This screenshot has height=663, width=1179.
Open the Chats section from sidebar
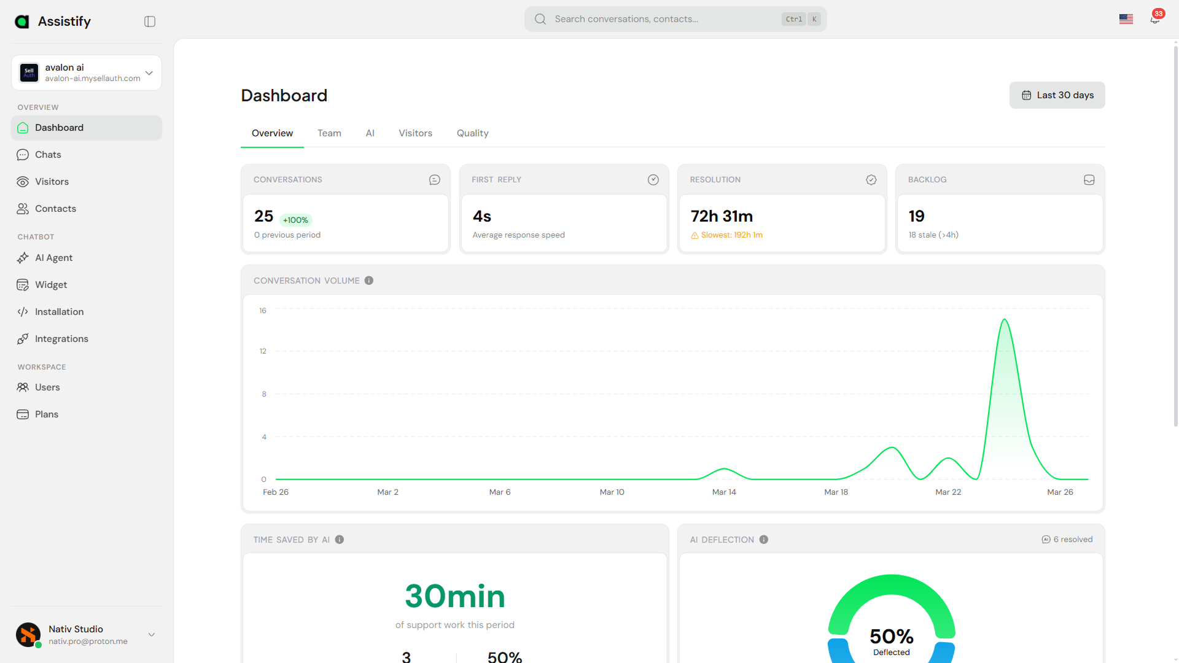pos(47,154)
